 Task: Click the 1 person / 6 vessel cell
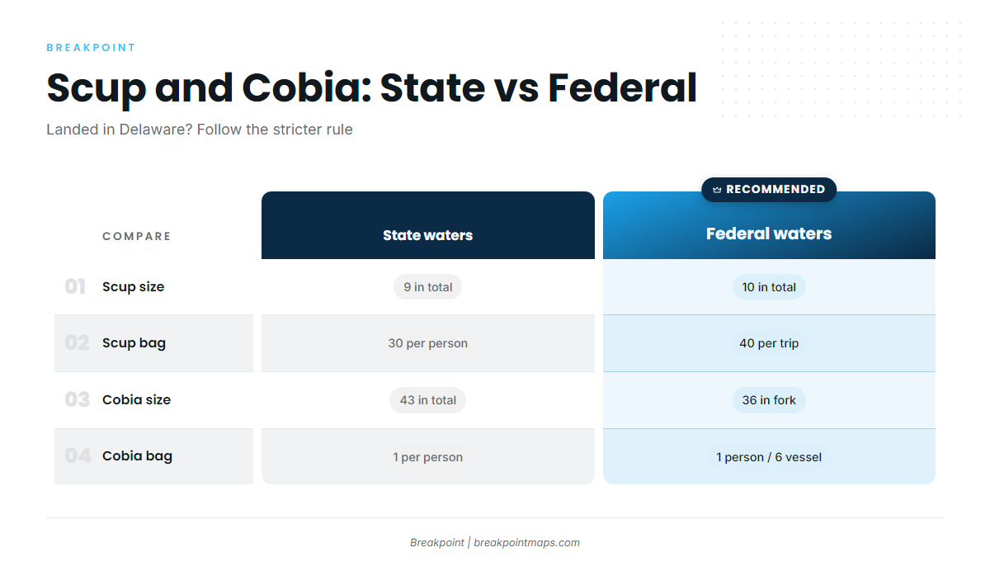(x=769, y=456)
